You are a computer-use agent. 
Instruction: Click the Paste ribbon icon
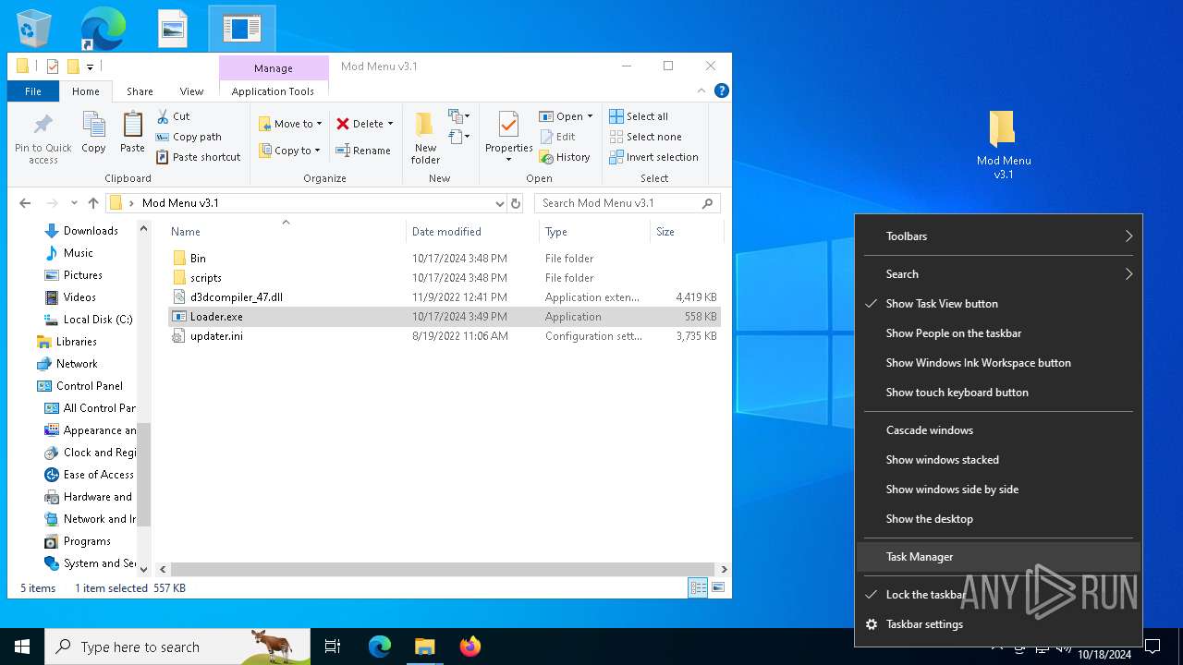coord(132,132)
